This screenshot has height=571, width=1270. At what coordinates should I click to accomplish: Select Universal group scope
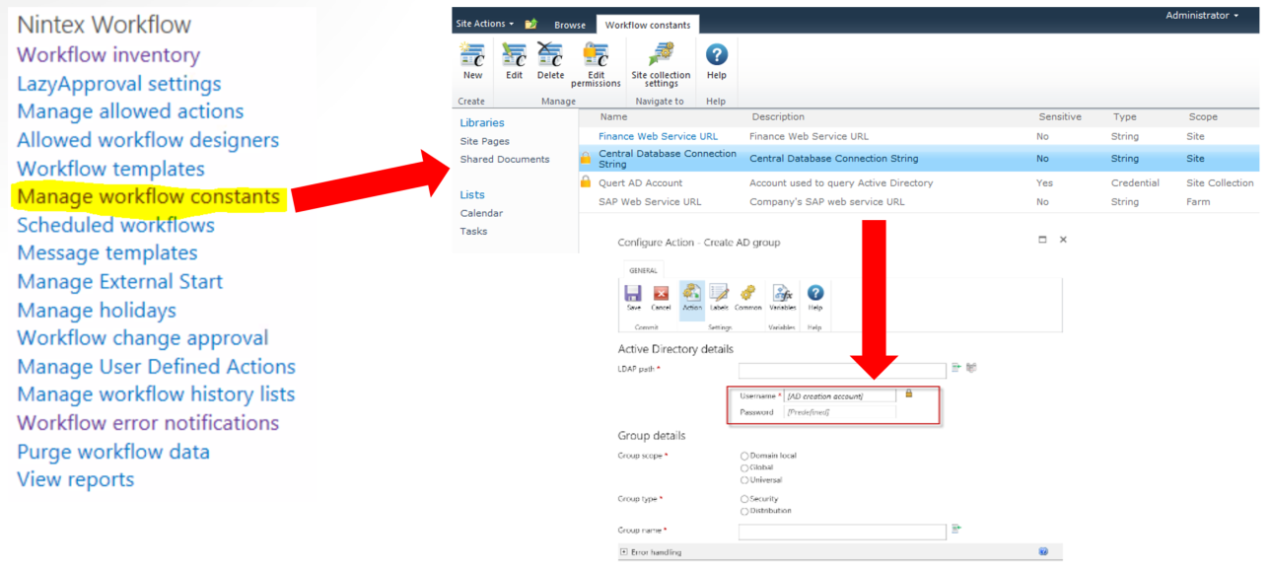pyautogui.click(x=744, y=479)
